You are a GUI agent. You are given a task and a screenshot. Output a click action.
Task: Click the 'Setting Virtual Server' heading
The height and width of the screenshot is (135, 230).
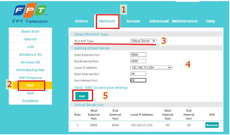[92, 48]
